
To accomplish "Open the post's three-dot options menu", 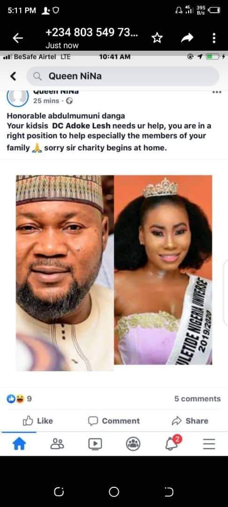I will [x=217, y=92].
